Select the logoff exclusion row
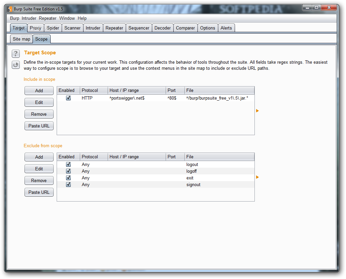The height and width of the screenshot is (279, 346). pyautogui.click(x=156, y=171)
